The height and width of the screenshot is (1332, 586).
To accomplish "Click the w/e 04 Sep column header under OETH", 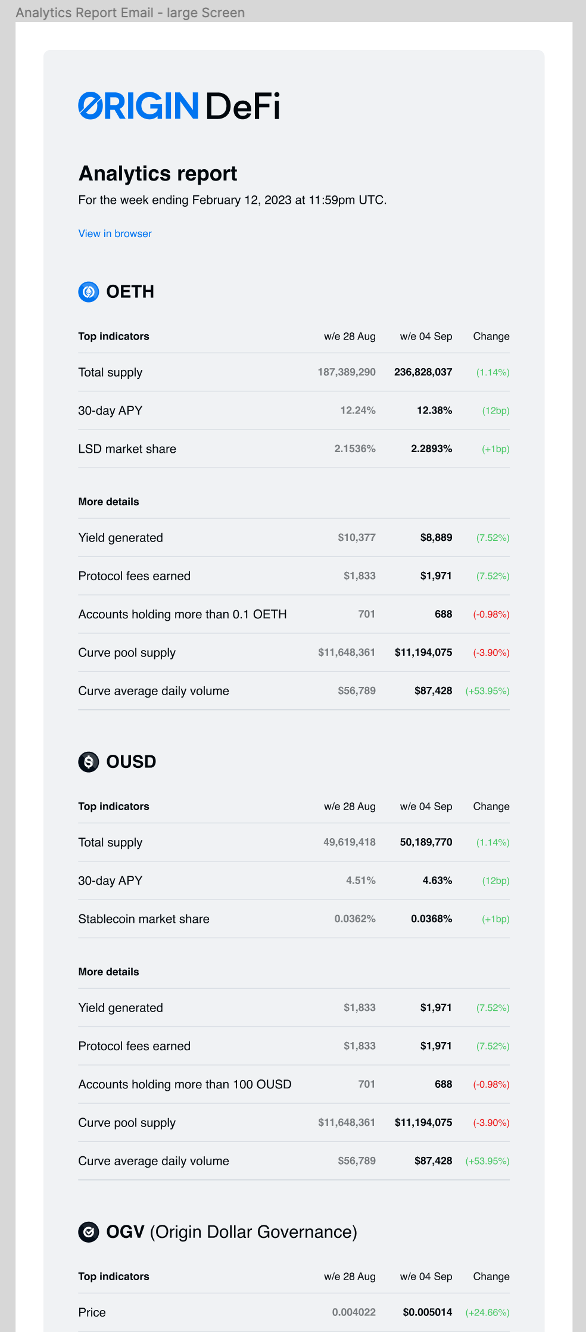I will [426, 336].
